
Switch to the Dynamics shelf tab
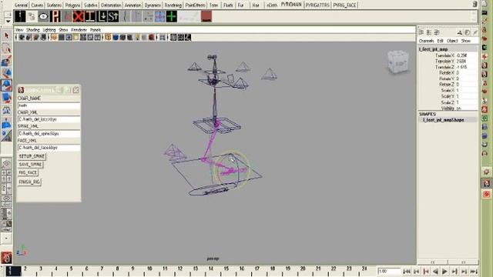(153, 5)
